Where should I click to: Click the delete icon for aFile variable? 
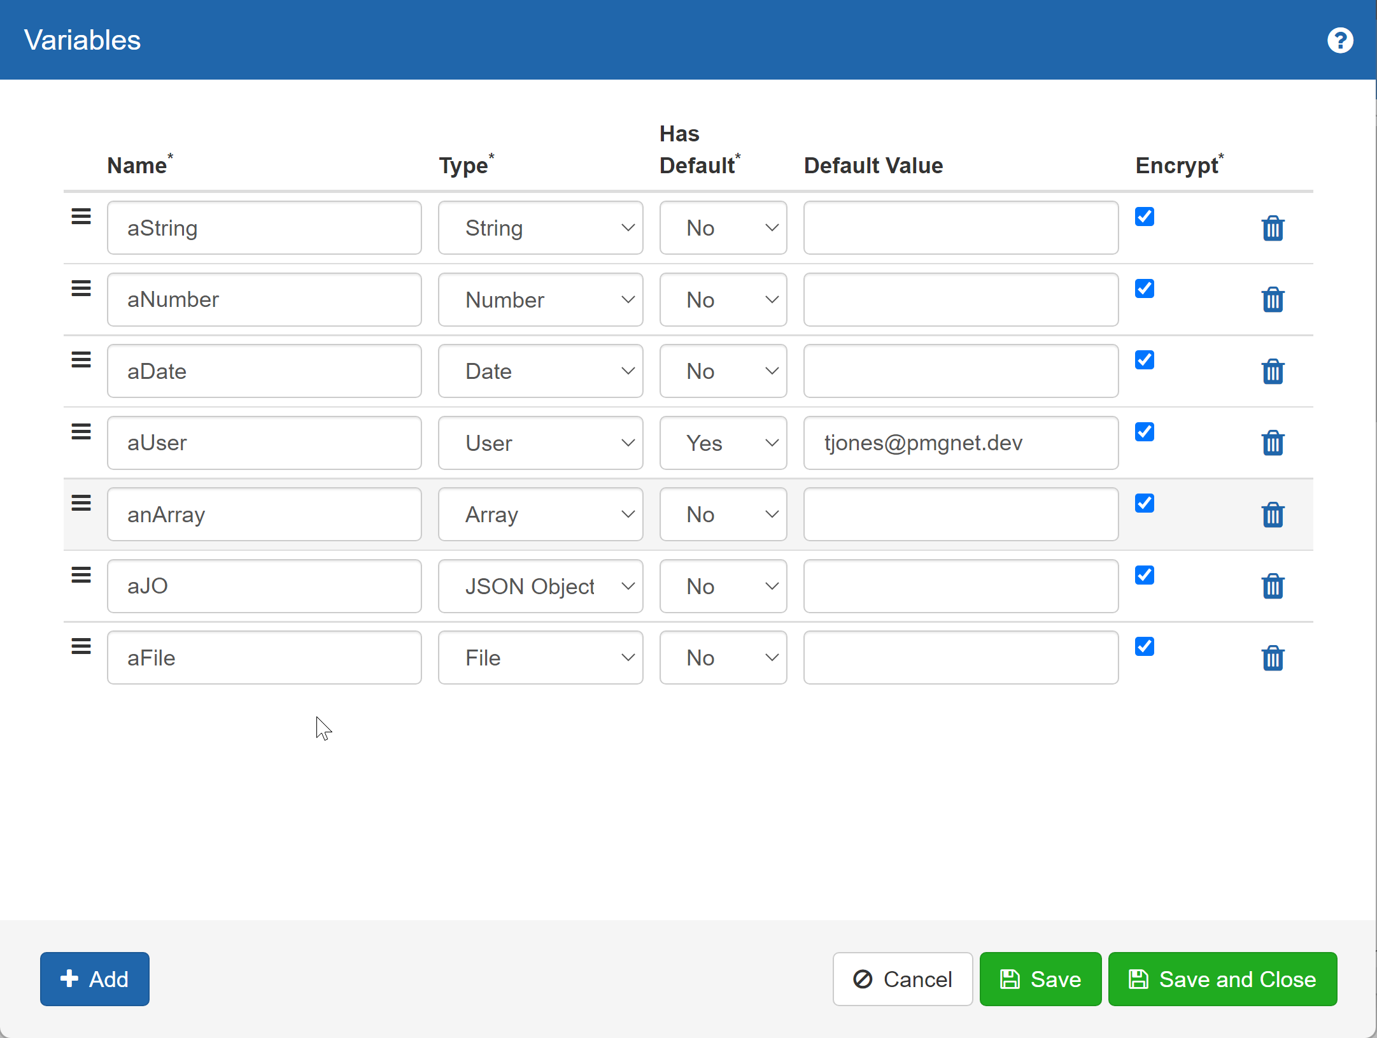pyautogui.click(x=1273, y=657)
